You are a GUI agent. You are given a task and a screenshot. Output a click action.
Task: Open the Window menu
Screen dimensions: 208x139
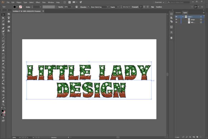tap(51, 3)
